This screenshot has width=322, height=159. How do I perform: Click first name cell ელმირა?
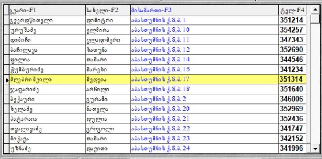coord(108,30)
